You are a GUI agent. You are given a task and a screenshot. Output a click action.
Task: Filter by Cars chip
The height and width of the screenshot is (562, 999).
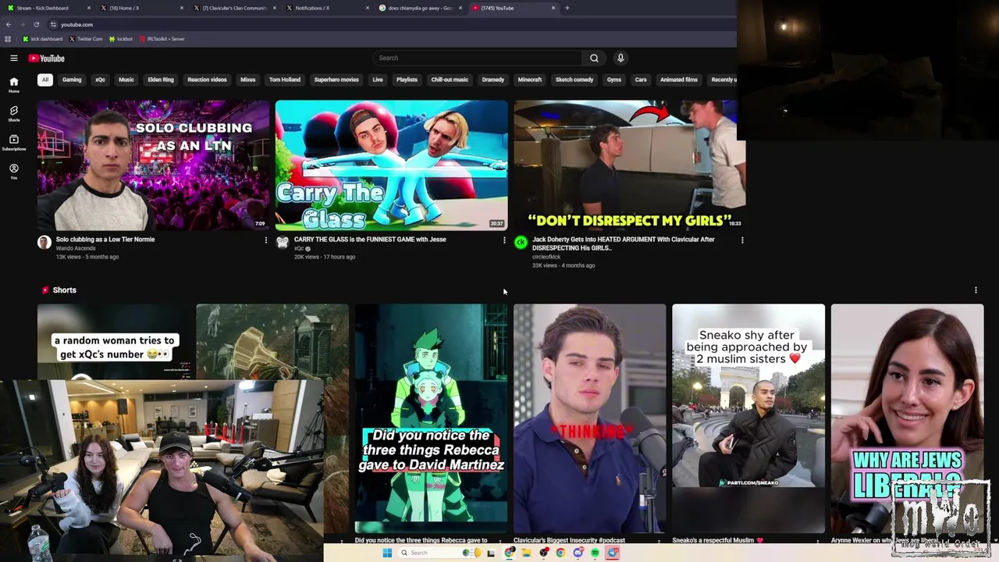tap(641, 80)
